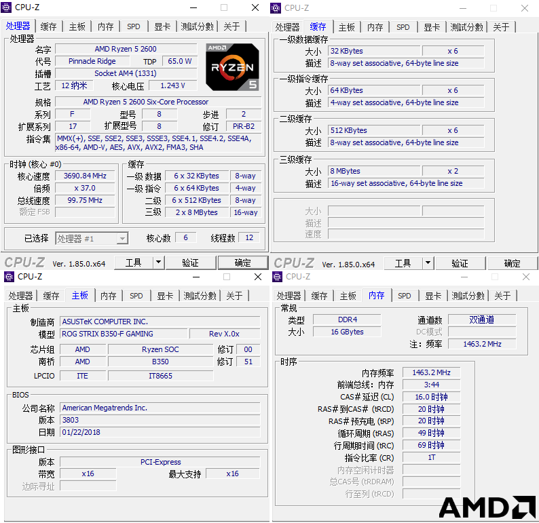Open SPD tab in the bottom-right memory window
539x523 pixels.
coord(405,296)
